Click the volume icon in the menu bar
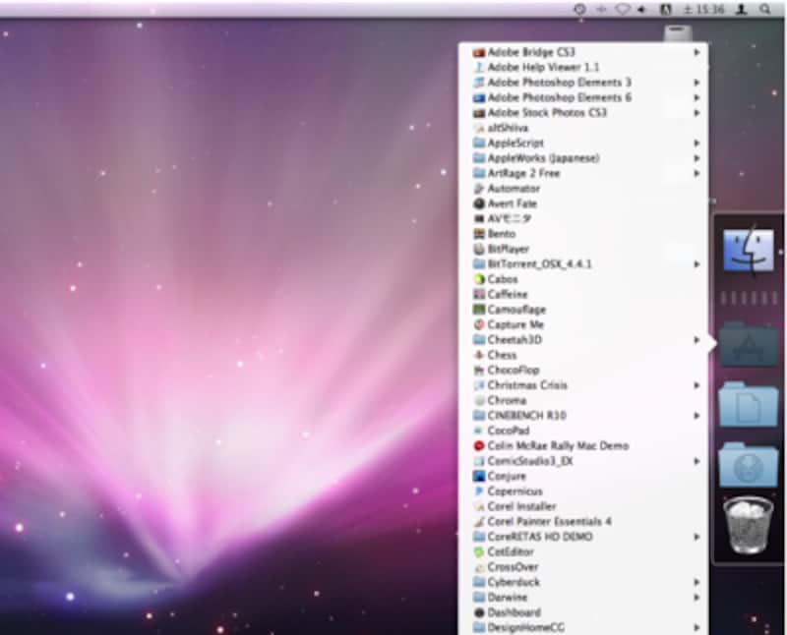Image resolution: width=787 pixels, height=635 pixels. click(641, 9)
